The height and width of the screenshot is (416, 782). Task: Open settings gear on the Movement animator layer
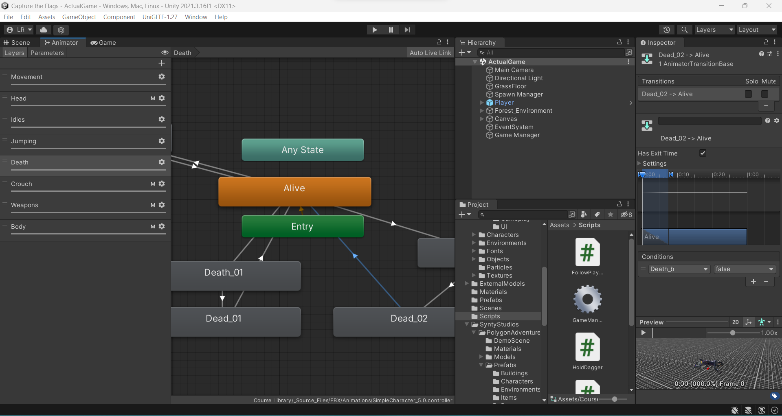pos(161,77)
